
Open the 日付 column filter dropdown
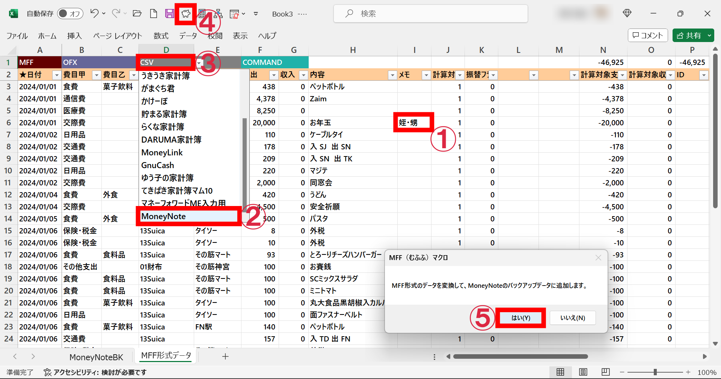click(57, 75)
